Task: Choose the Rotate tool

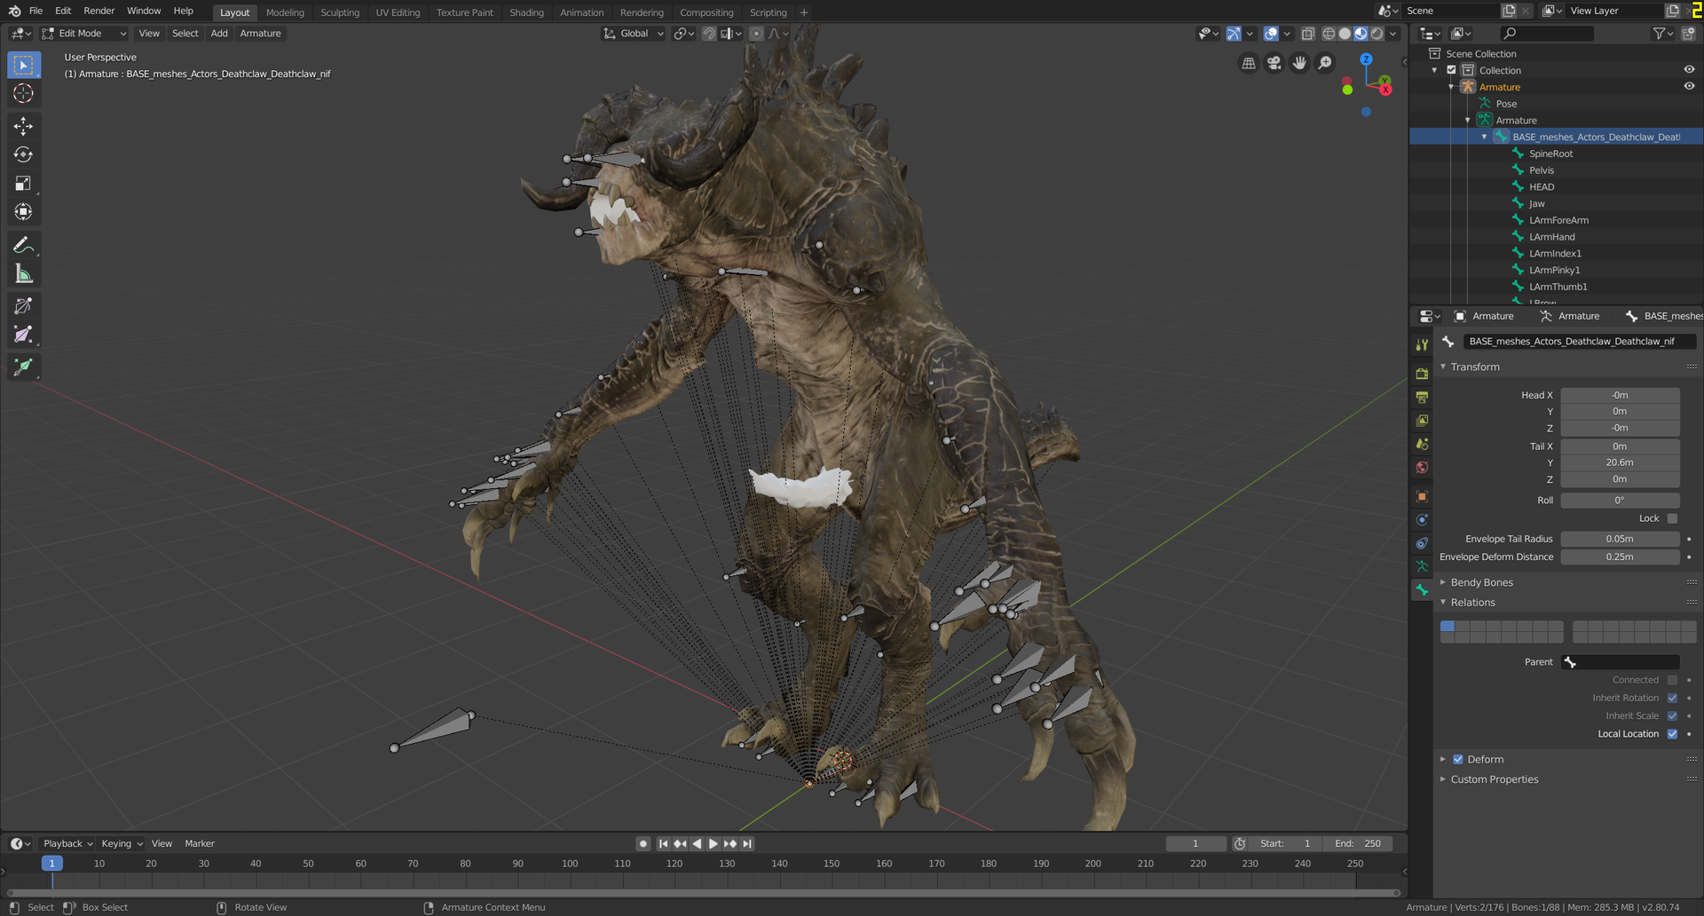Action: pyautogui.click(x=24, y=154)
